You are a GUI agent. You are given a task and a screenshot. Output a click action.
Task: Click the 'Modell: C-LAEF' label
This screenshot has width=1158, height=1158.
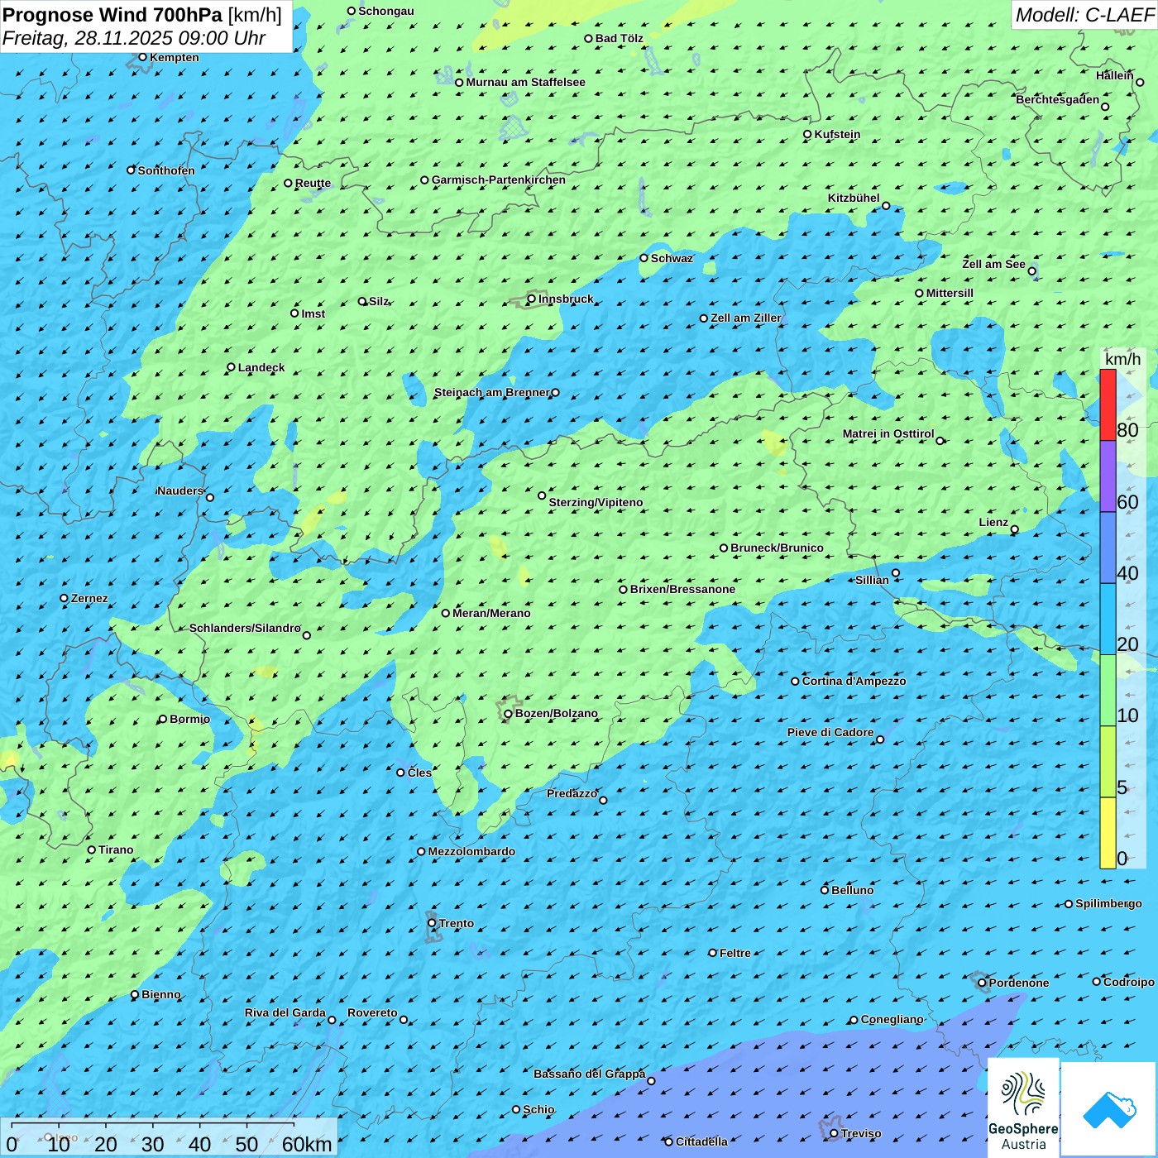click(1084, 15)
